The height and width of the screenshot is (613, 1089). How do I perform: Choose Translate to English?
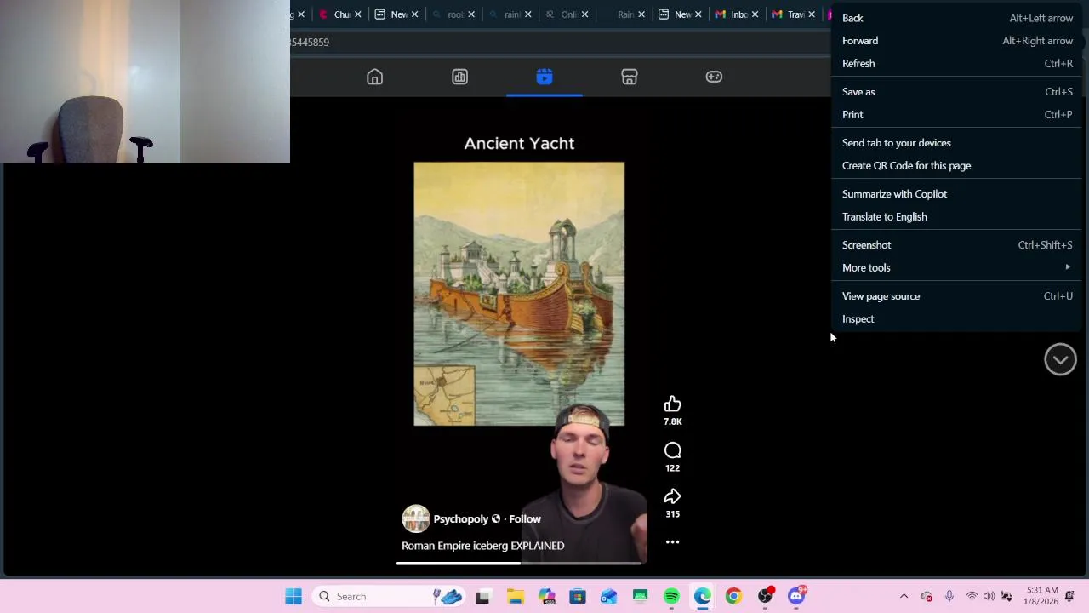coord(955,216)
